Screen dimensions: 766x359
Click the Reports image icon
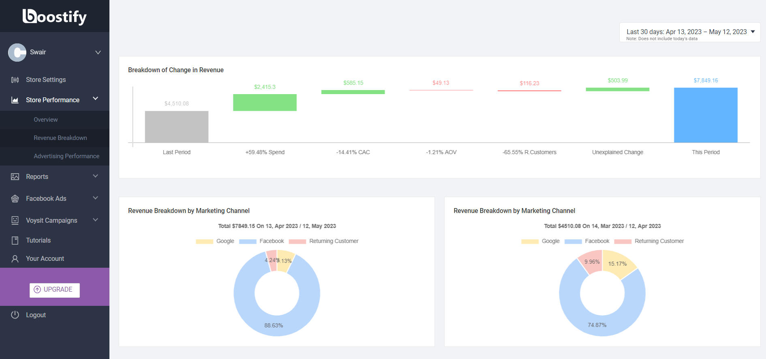pyautogui.click(x=15, y=177)
